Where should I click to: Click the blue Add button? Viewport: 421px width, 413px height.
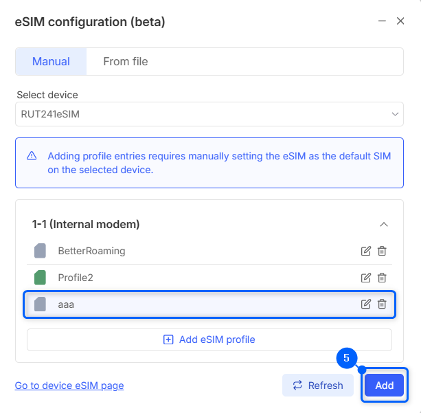click(384, 386)
